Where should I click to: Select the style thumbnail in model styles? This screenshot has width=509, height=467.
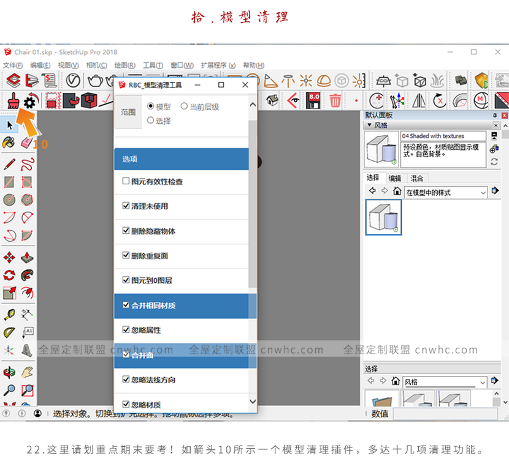point(384,217)
